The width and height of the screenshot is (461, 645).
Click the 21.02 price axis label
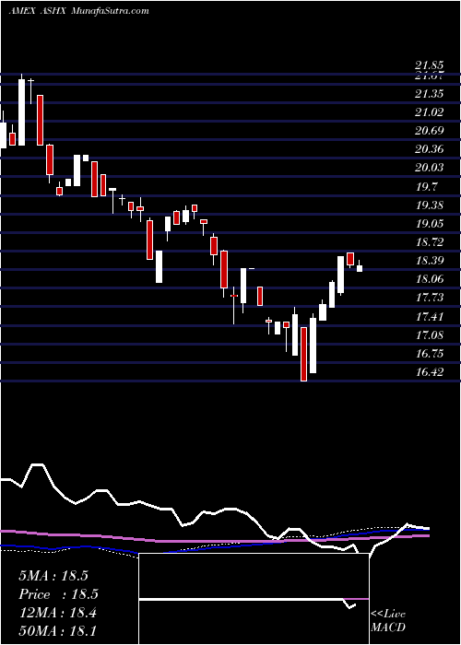pos(430,112)
